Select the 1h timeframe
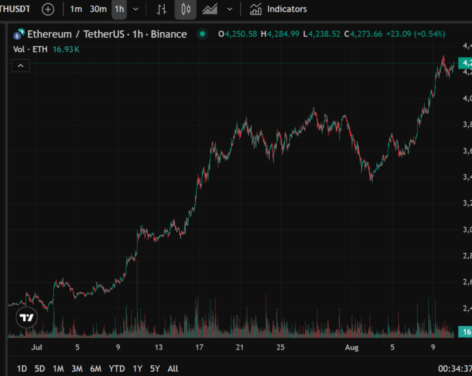472x376 pixels. coord(119,9)
